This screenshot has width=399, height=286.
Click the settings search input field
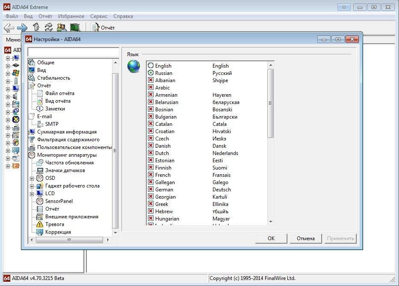tap(73, 52)
